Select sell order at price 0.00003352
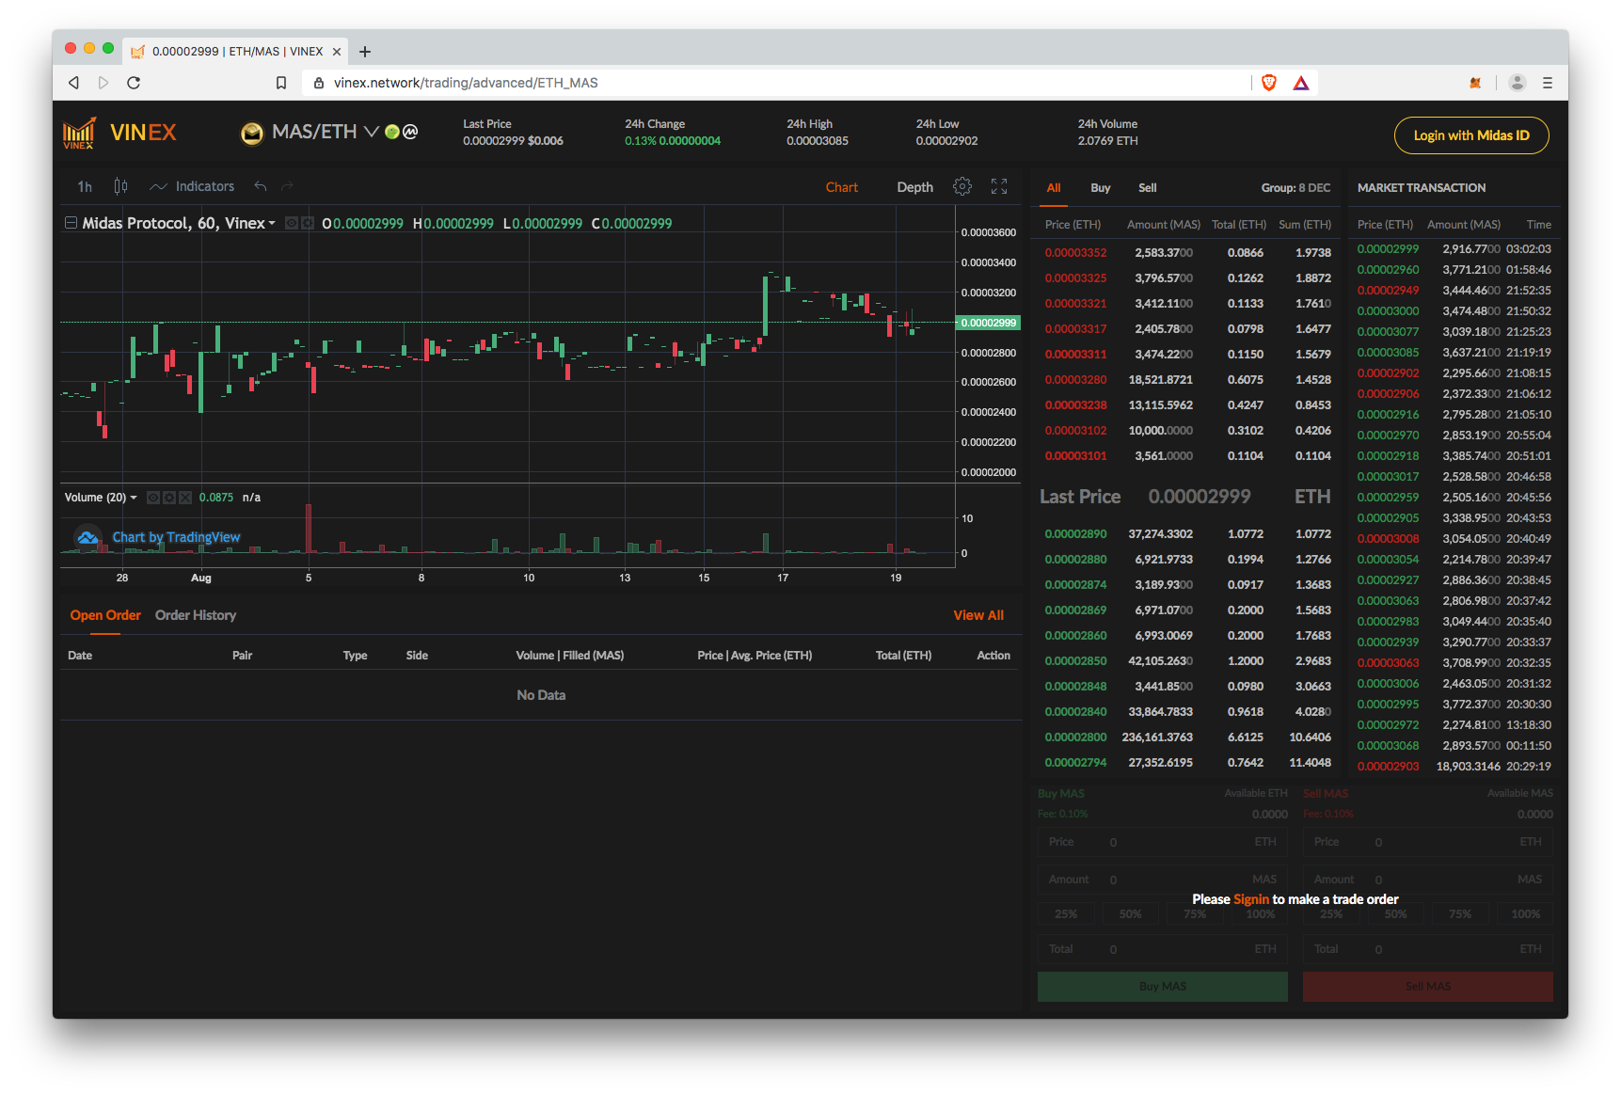The image size is (1621, 1094). pyautogui.click(x=1187, y=253)
